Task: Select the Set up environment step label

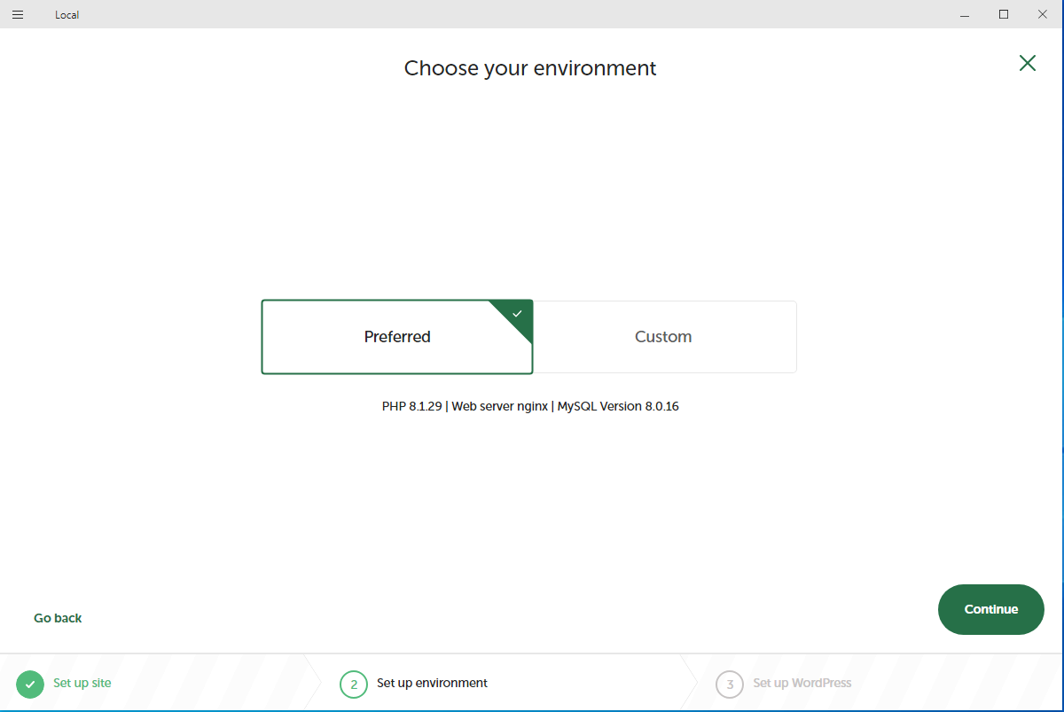Action: click(432, 683)
